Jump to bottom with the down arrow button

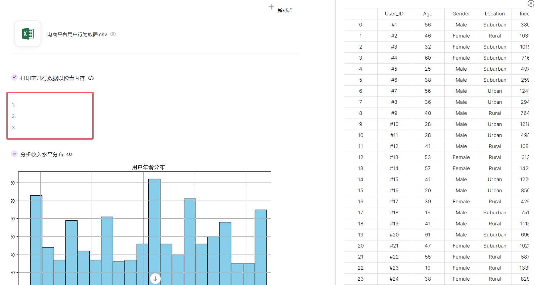[x=155, y=279]
